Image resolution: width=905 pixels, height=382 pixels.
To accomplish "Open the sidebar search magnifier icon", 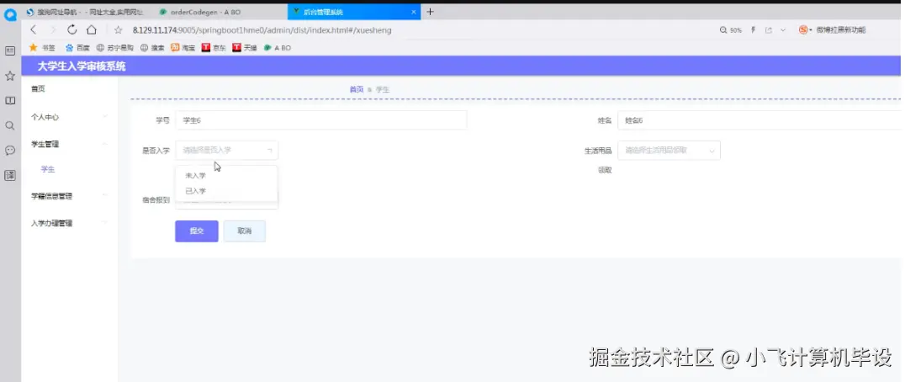I will pos(10,125).
